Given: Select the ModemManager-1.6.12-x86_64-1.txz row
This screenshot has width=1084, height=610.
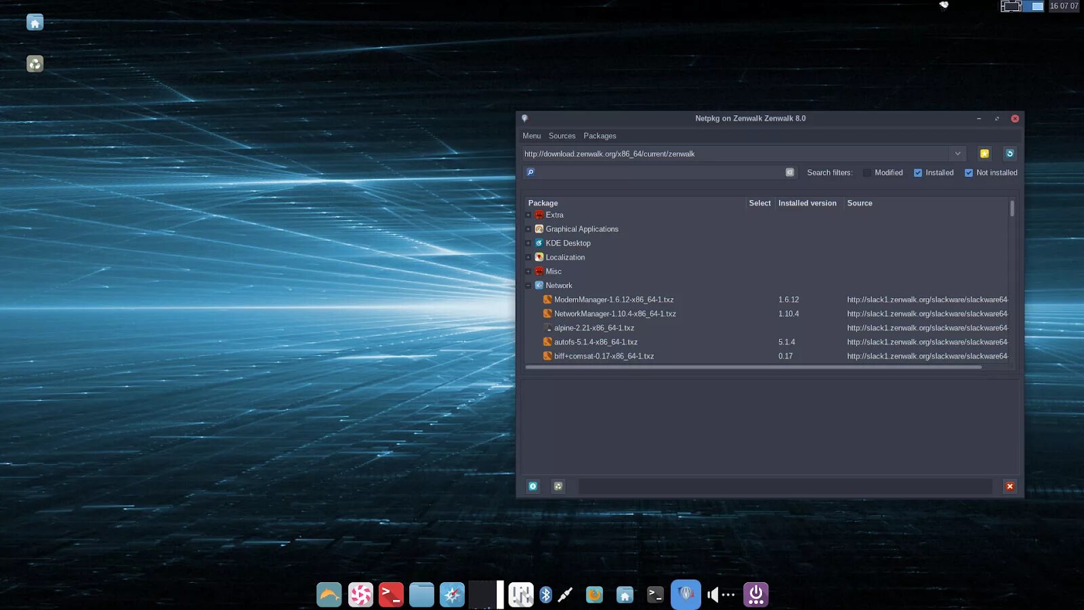Looking at the screenshot, I should (x=767, y=300).
